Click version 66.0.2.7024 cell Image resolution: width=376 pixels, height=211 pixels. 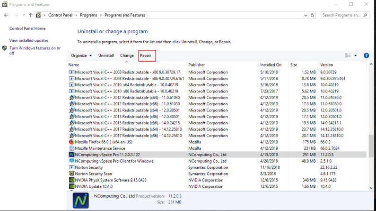click(330, 148)
